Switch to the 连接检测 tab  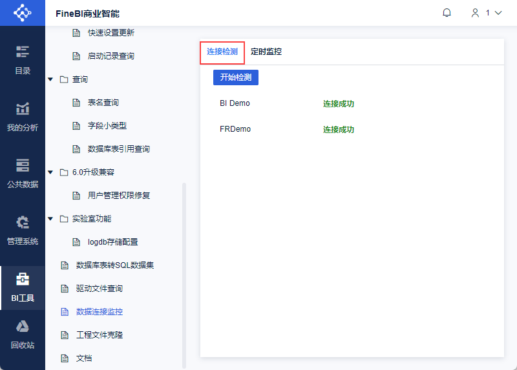tap(222, 52)
